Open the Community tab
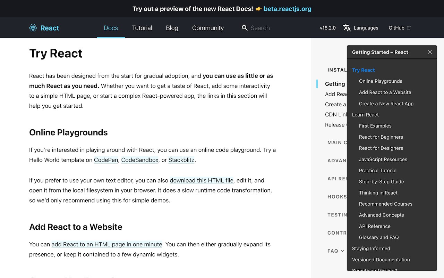 point(208,28)
